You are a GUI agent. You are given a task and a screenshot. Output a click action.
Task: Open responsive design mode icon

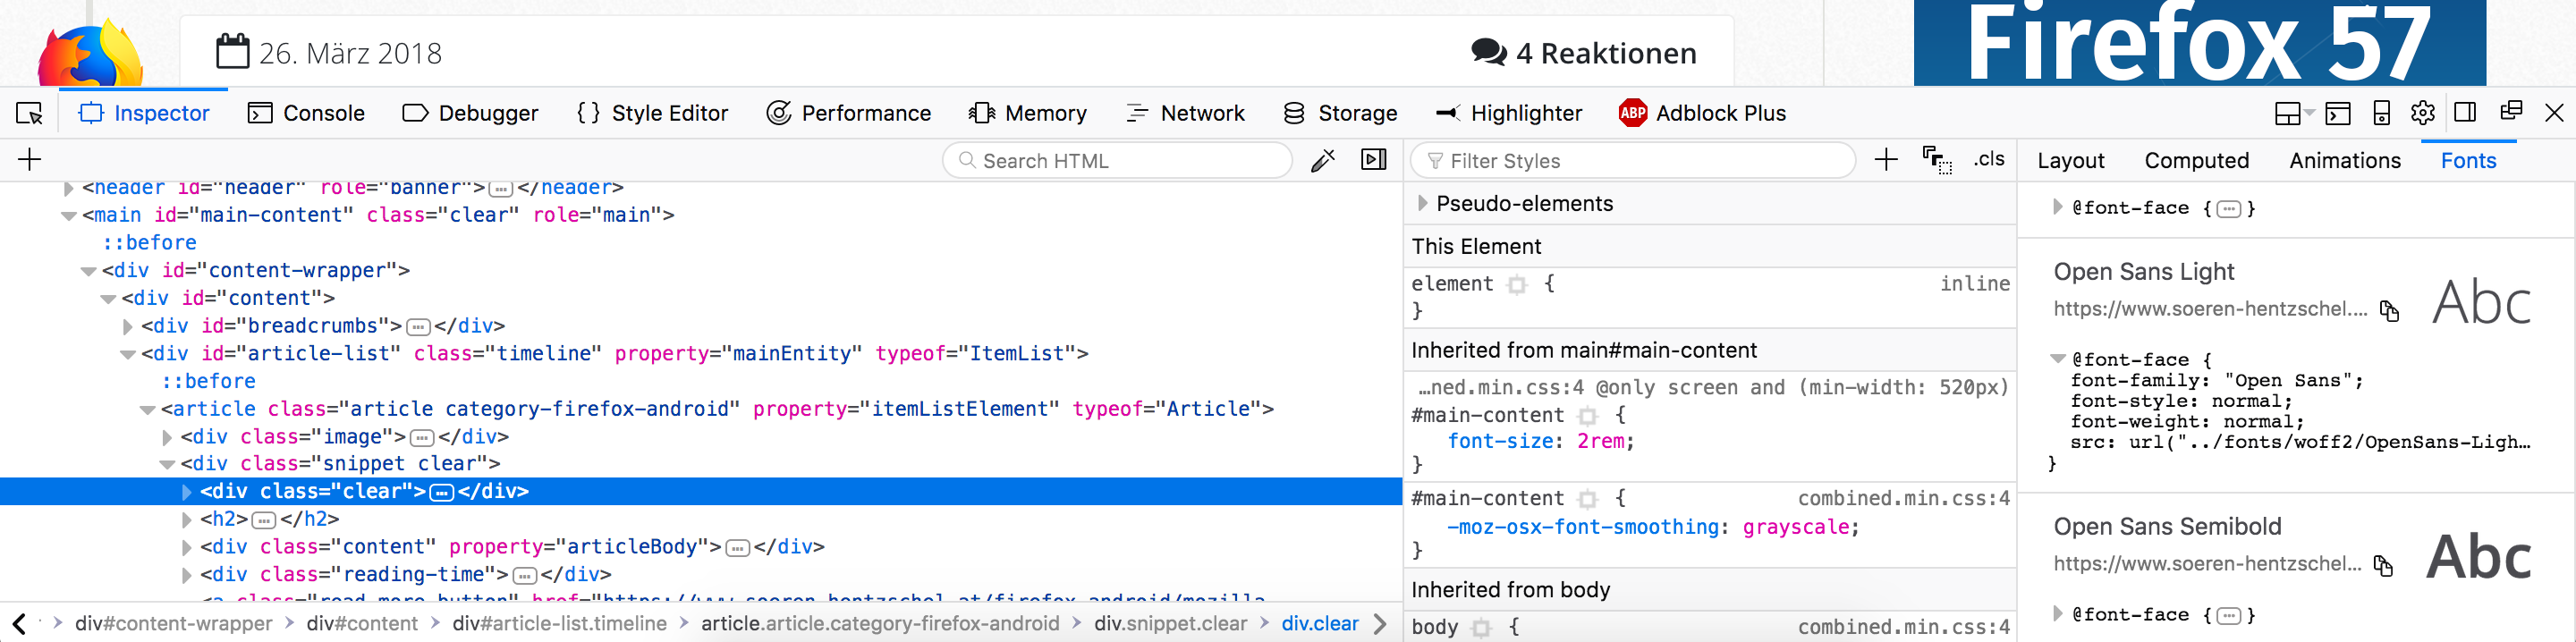(x=2381, y=113)
